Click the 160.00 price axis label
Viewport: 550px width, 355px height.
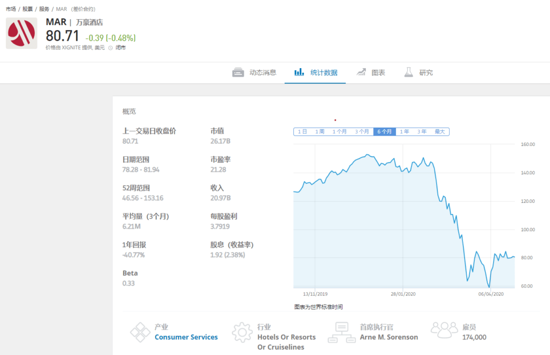pyautogui.click(x=528, y=144)
